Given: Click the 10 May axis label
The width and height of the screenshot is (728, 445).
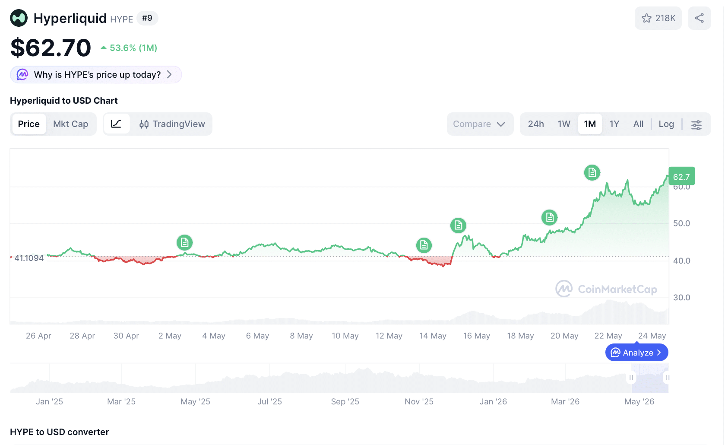Looking at the screenshot, I should pos(345,336).
